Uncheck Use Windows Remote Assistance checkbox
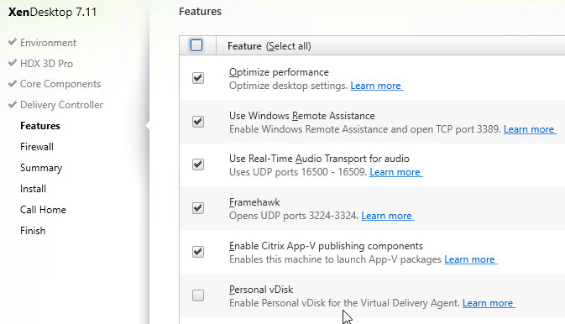Screen dimensions: 565x324 pos(198,122)
